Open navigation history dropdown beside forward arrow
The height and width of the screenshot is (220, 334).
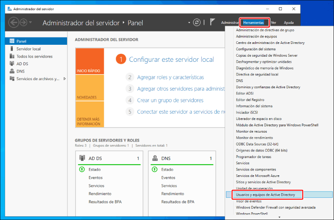coord(30,22)
